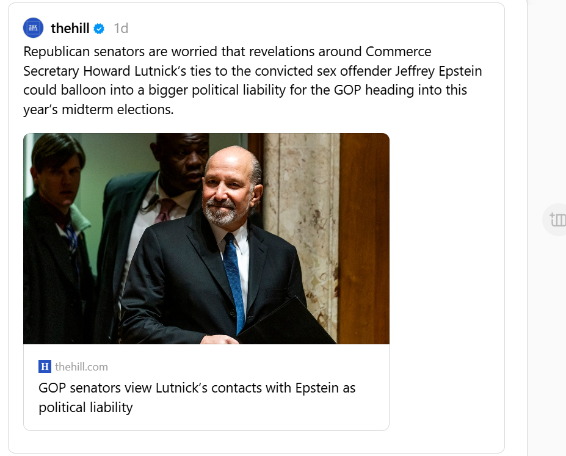The height and width of the screenshot is (456, 566).
Task: Click "political liability" in the card headline
Action: 85,407
